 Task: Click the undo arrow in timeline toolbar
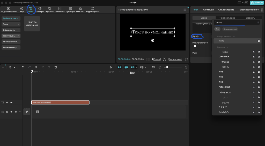coord(23,67)
